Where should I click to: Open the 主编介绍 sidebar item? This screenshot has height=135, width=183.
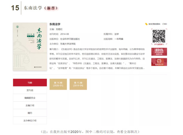pos(30,105)
